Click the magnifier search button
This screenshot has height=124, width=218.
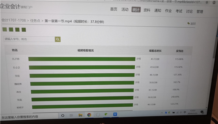58,39
